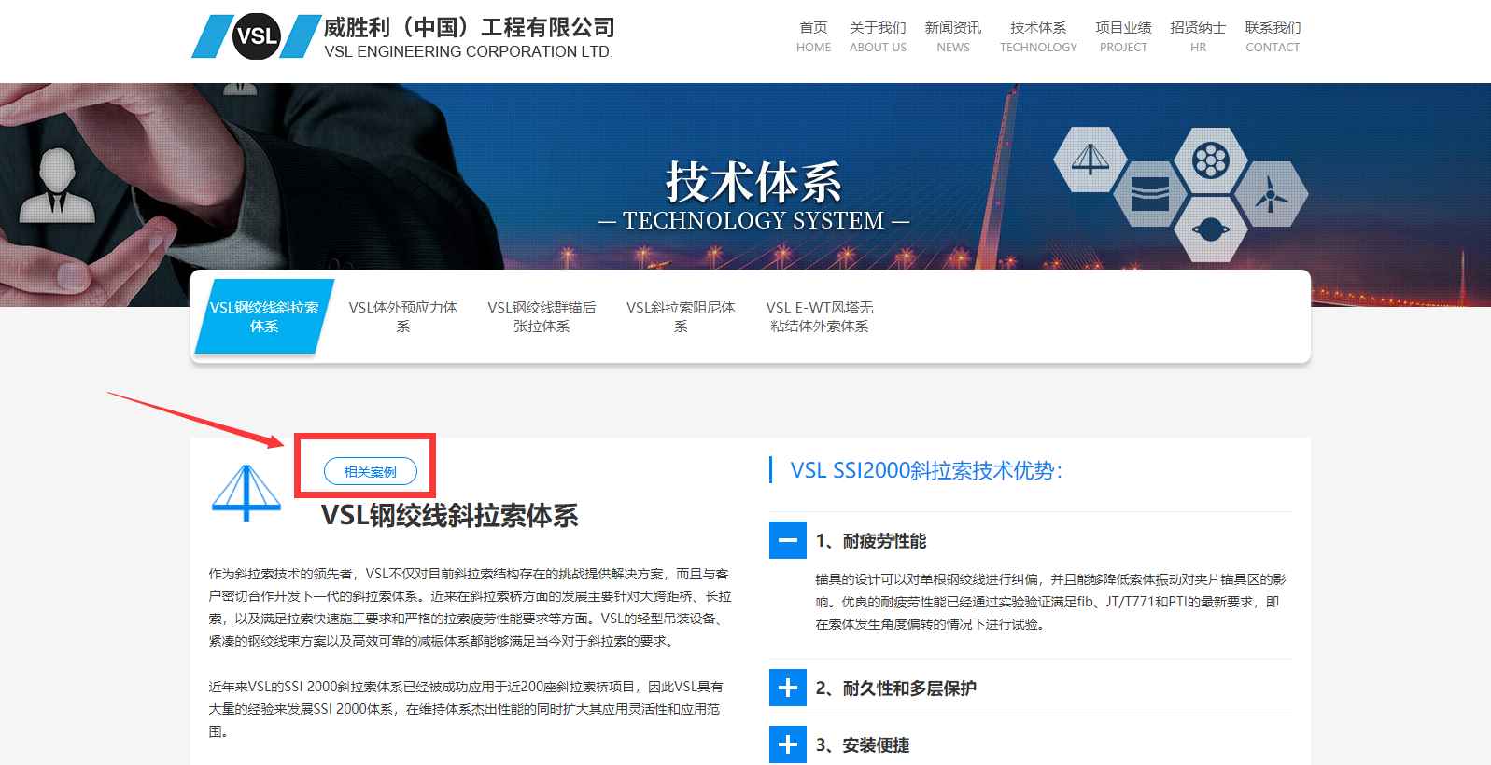The image size is (1491, 765).
Task: Click the strand anchor hexagon icon in banner
Action: pos(1210,160)
